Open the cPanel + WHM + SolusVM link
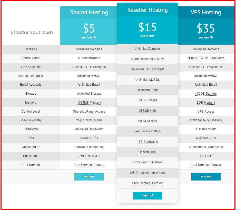The height and width of the screenshot is (210, 236). point(206,58)
